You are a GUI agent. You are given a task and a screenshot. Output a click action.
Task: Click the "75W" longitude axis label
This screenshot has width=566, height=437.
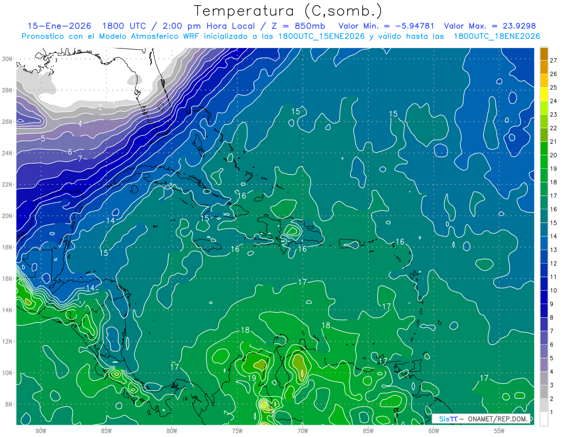click(x=237, y=431)
